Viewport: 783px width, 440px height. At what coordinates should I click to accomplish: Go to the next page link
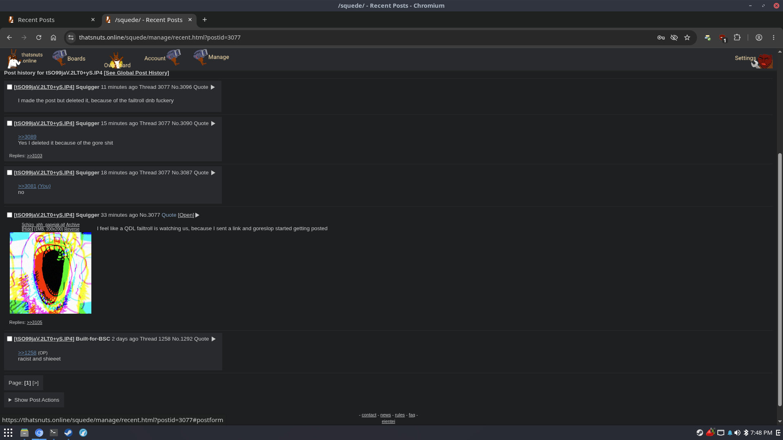coord(35,383)
